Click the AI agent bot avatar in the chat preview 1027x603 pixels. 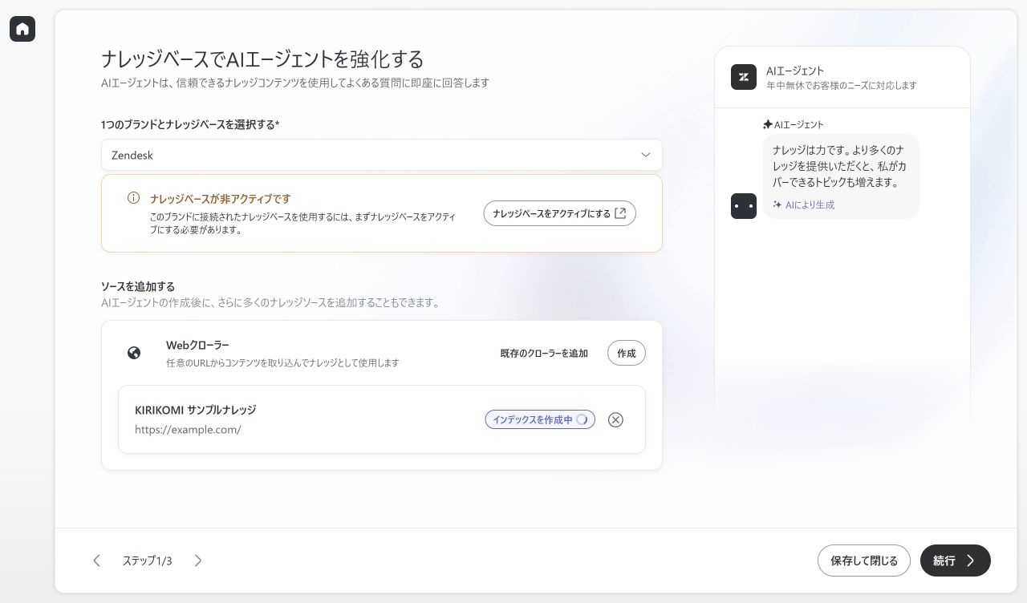click(744, 206)
